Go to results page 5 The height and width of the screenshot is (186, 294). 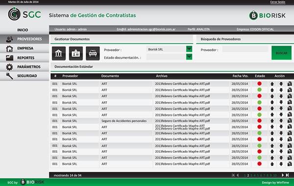pyautogui.click(x=258, y=175)
